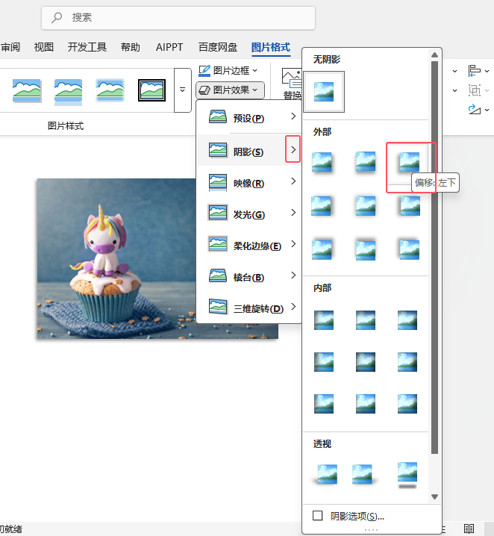Image resolution: width=494 pixels, height=536 pixels.
Task: Apply the first picture style with drop shadow
Action: click(27, 90)
